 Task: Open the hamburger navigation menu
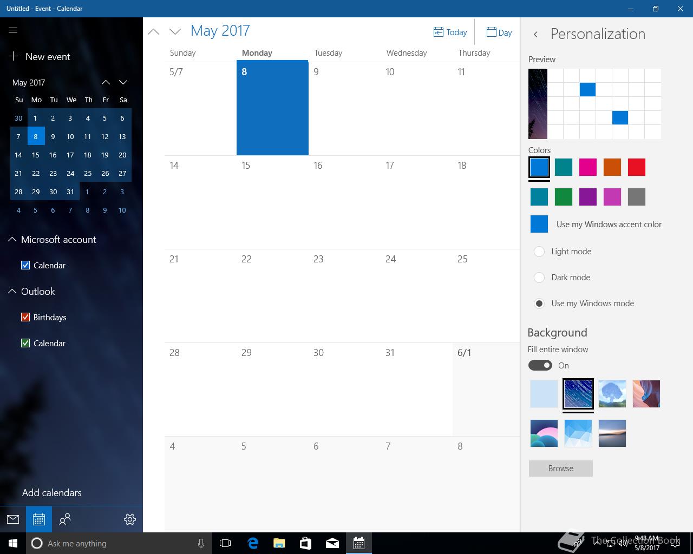point(13,30)
